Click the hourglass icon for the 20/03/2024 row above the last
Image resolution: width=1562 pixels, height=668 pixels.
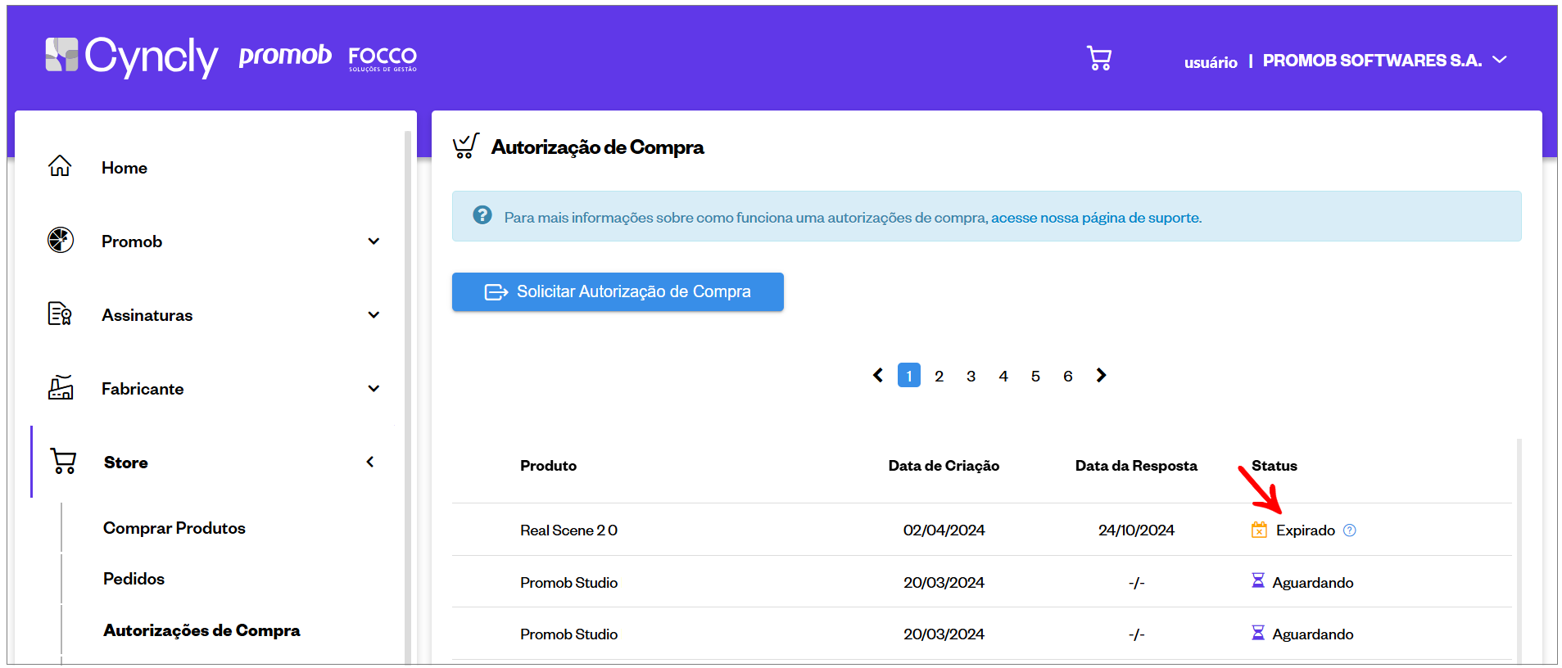[1258, 580]
